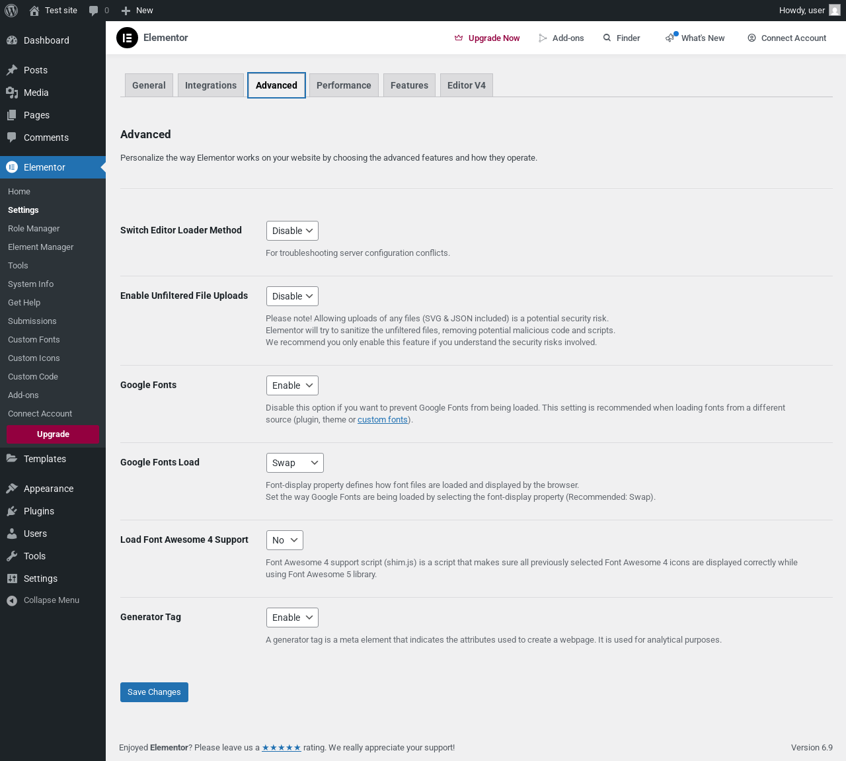This screenshot has height=761, width=846.
Task: Click the Add-ons play-arrow icon
Action: click(x=543, y=38)
